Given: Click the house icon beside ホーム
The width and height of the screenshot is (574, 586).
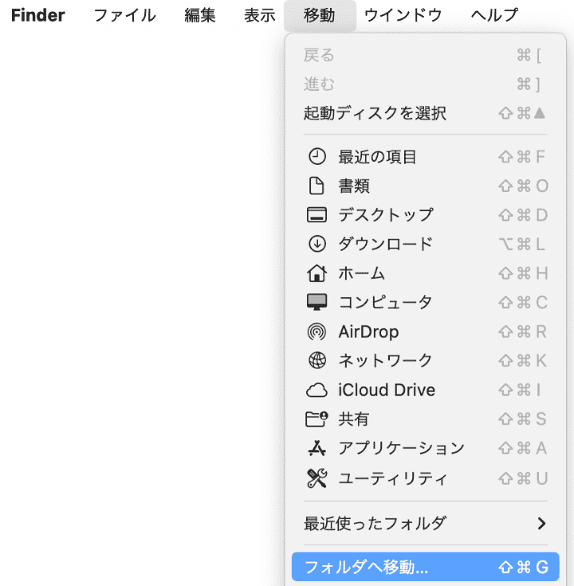Looking at the screenshot, I should coord(316,273).
